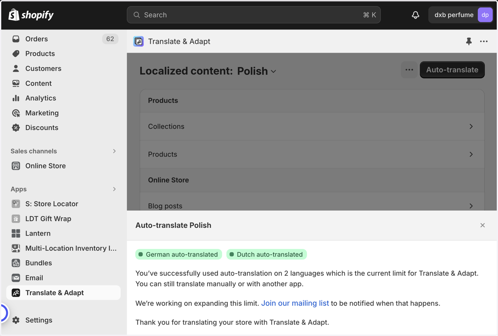Click the Translate & Adapt header app icon
The height and width of the screenshot is (336, 498).
pos(139,41)
